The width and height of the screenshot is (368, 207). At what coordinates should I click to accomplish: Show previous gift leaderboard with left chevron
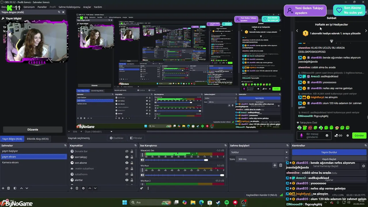tap(297, 31)
